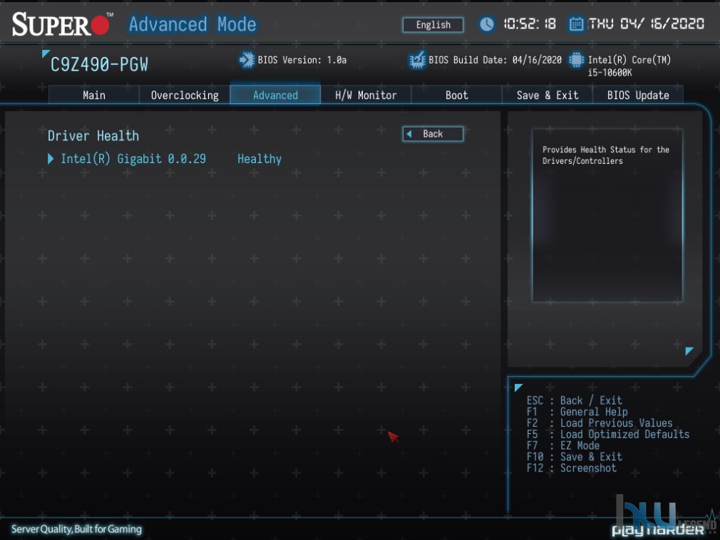Image resolution: width=720 pixels, height=540 pixels.
Task: Click the calendar icon beside the date
Action: (x=576, y=24)
